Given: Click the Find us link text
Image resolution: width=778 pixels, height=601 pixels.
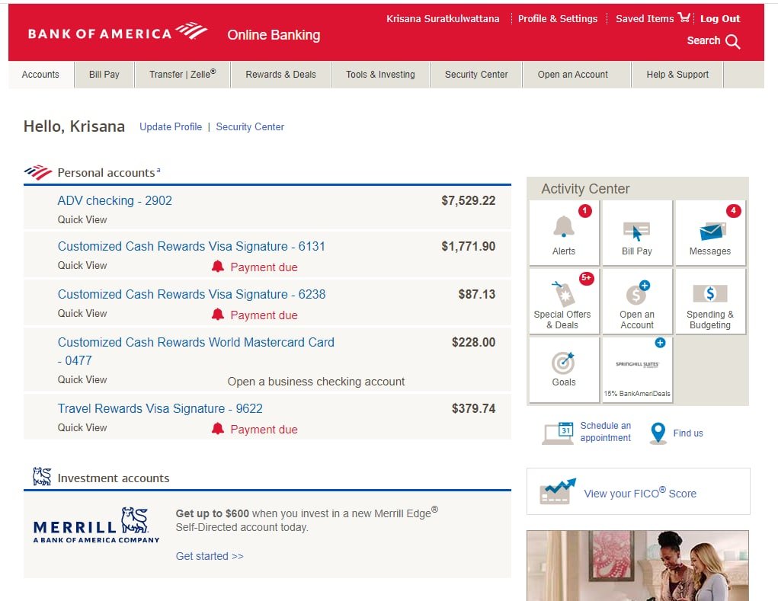Looking at the screenshot, I should (x=688, y=433).
